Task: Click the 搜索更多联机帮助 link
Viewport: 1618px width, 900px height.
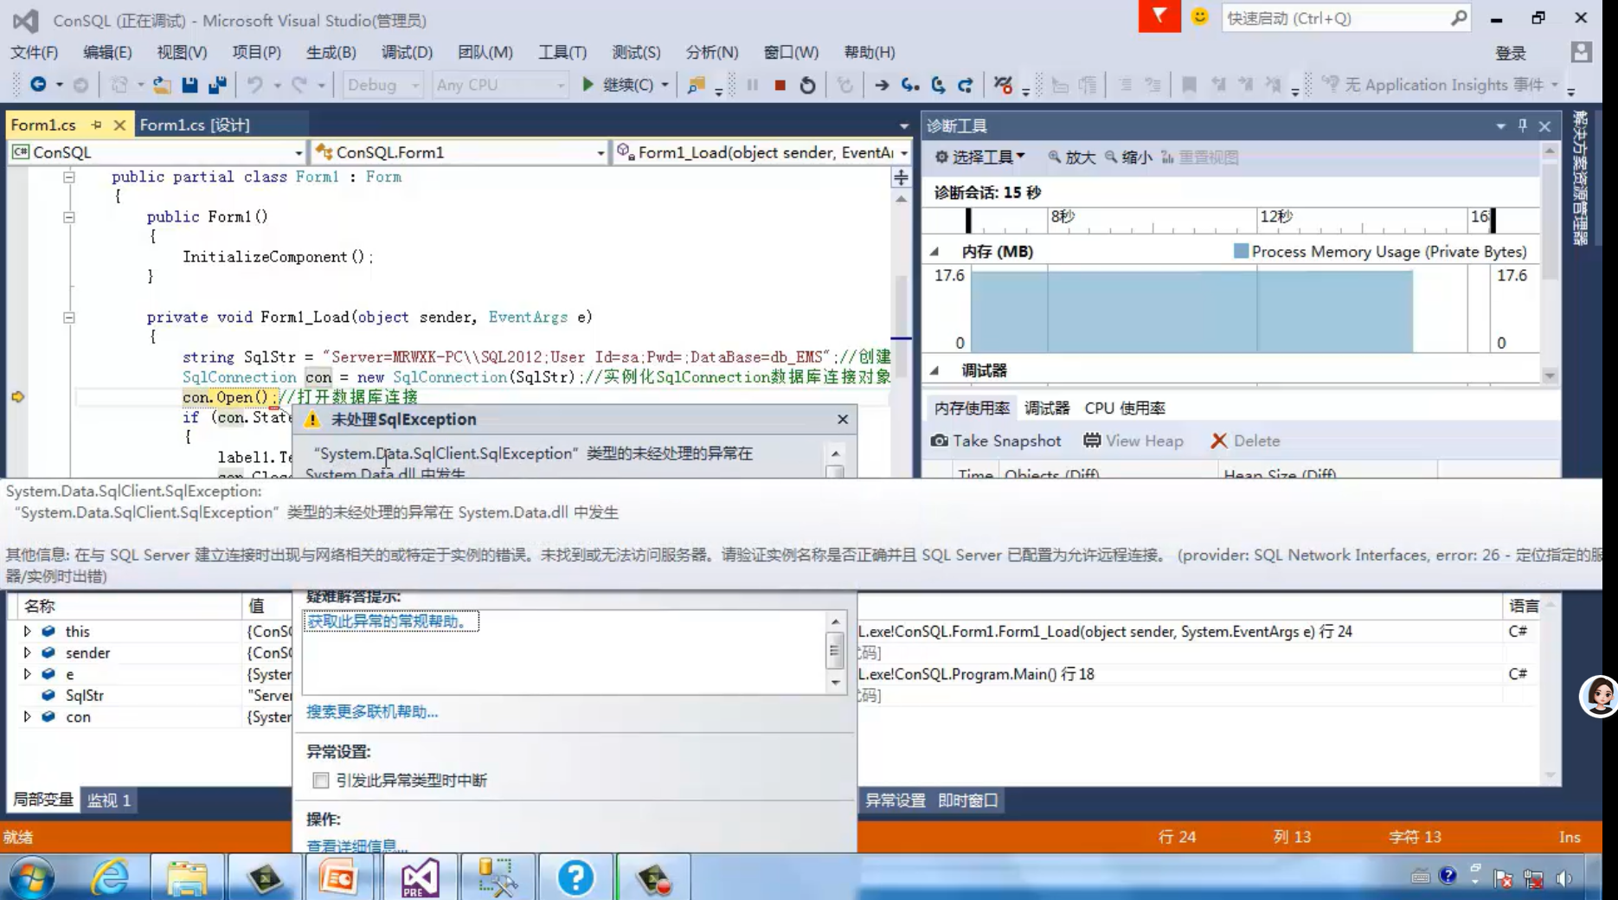Action: pyautogui.click(x=372, y=711)
